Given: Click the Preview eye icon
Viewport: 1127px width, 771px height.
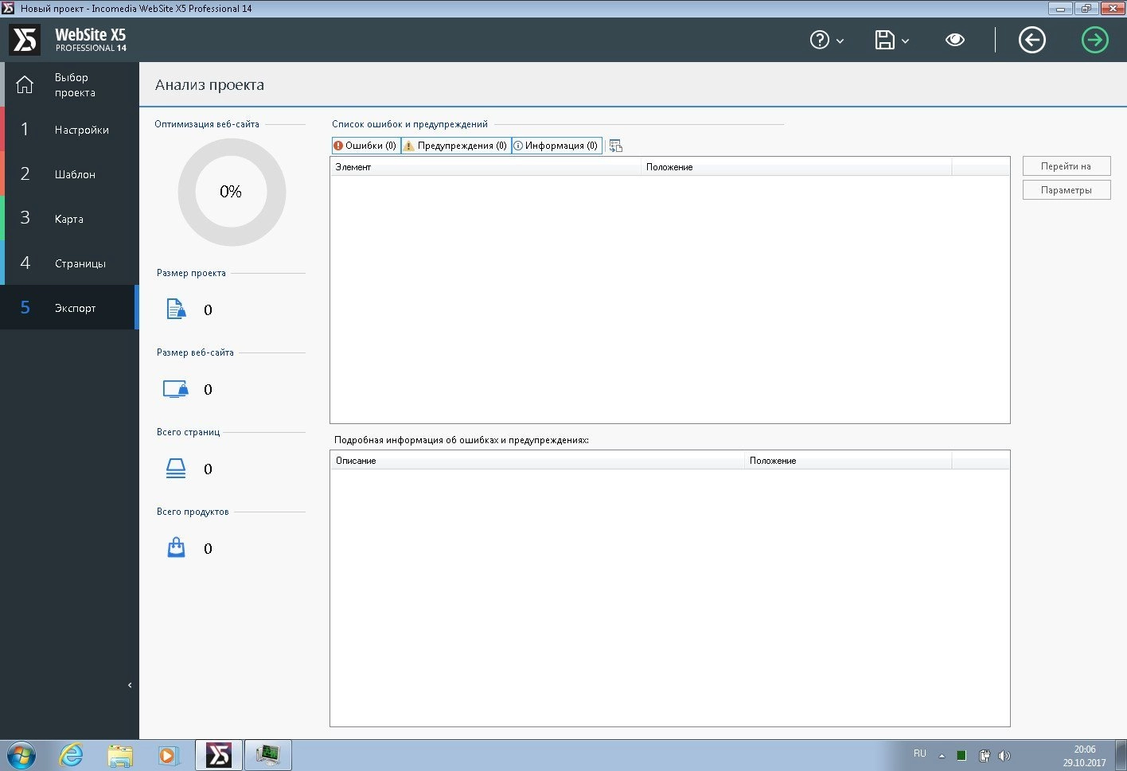Looking at the screenshot, I should click(955, 40).
